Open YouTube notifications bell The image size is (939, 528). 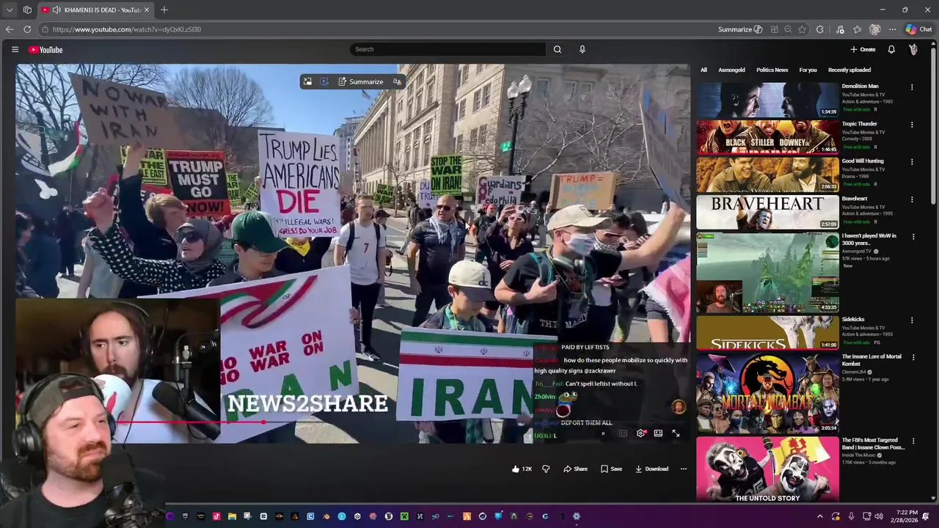891,49
